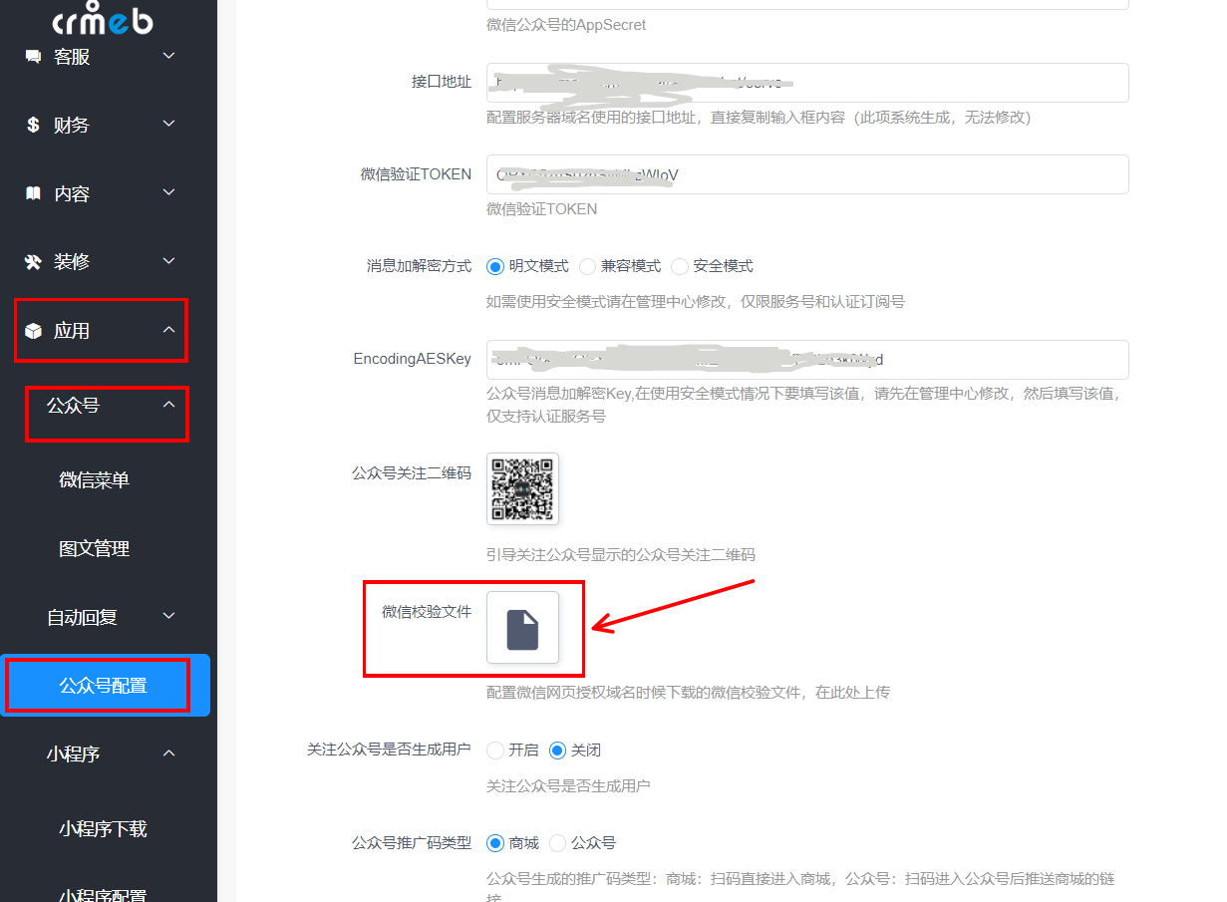Open the 财务 sidebar menu

[x=72, y=126]
